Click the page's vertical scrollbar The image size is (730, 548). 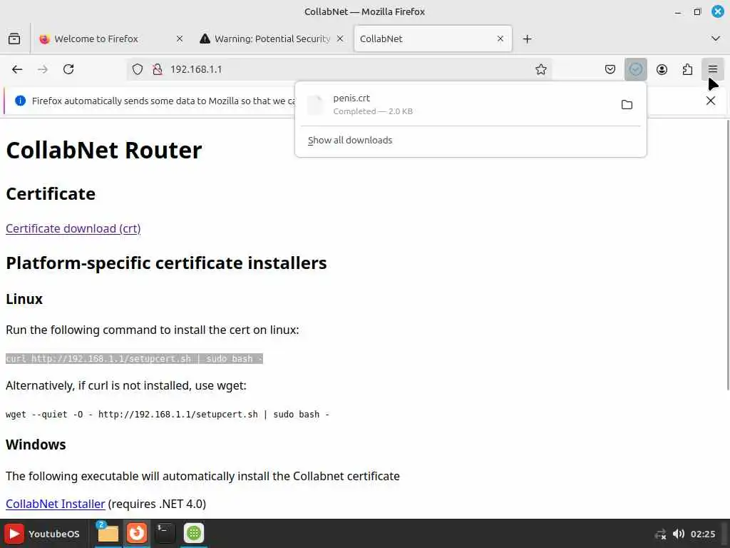726,255
